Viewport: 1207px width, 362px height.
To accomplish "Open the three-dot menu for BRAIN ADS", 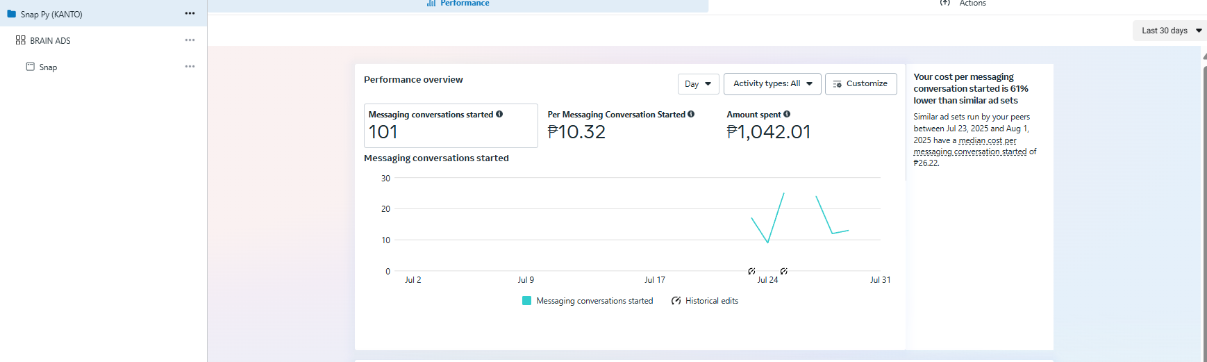I will (x=190, y=40).
